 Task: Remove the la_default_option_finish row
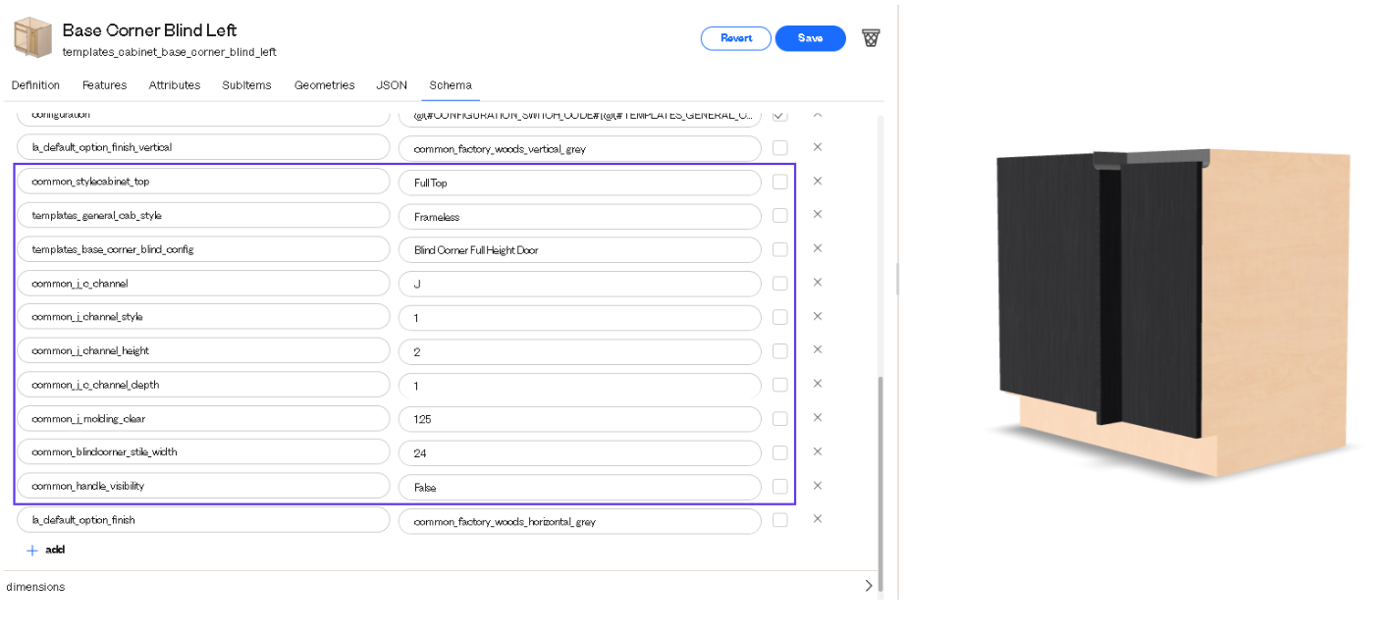pyautogui.click(x=817, y=518)
